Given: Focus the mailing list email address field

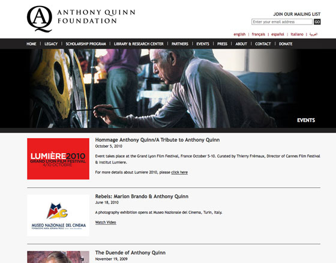Looking at the screenshot, I should 282,22.
